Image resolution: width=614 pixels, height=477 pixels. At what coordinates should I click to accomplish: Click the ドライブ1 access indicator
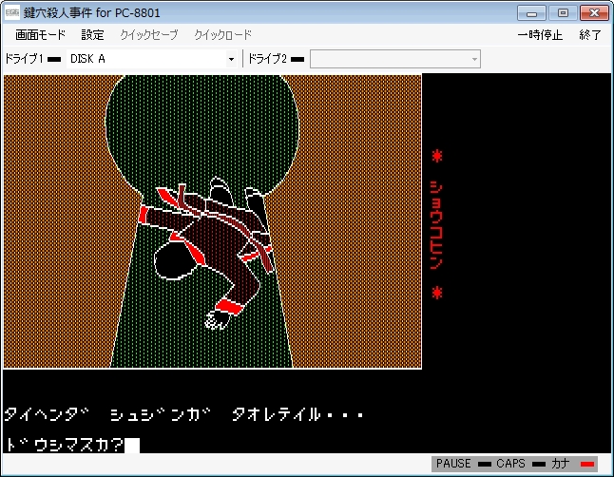[x=54, y=60]
